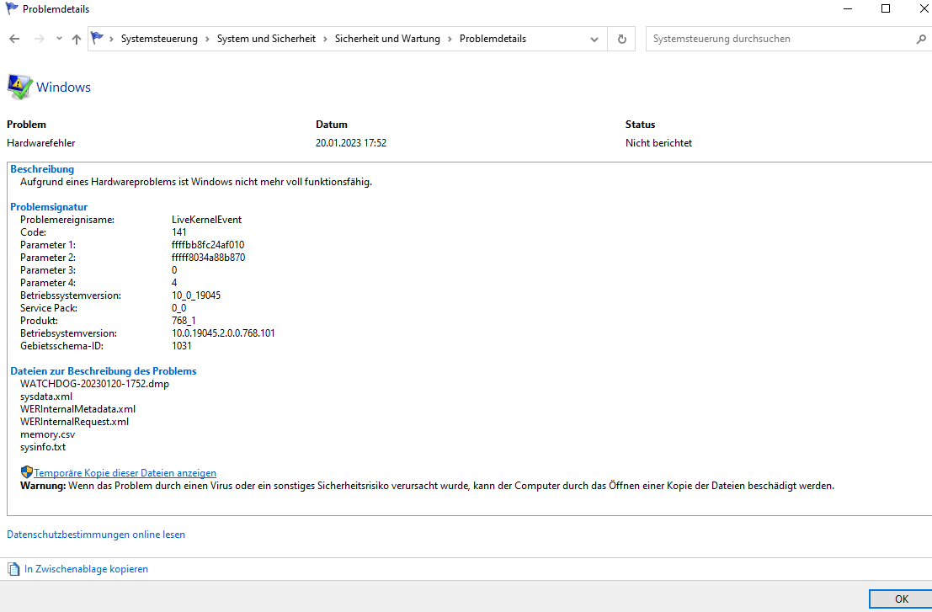Select date 20.01.2023 17:52

tap(351, 142)
